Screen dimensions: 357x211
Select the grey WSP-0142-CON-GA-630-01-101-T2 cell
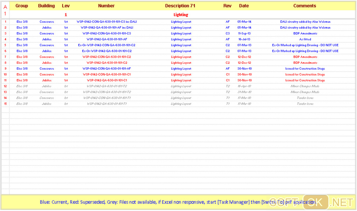[107, 92]
